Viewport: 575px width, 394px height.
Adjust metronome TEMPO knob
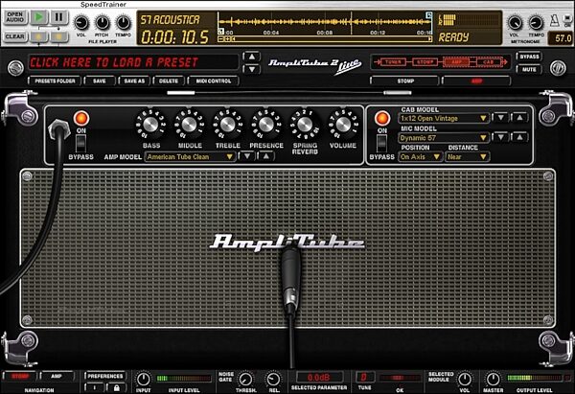coord(536,23)
